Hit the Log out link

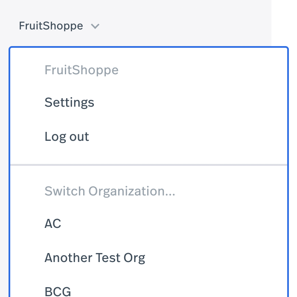pos(67,137)
